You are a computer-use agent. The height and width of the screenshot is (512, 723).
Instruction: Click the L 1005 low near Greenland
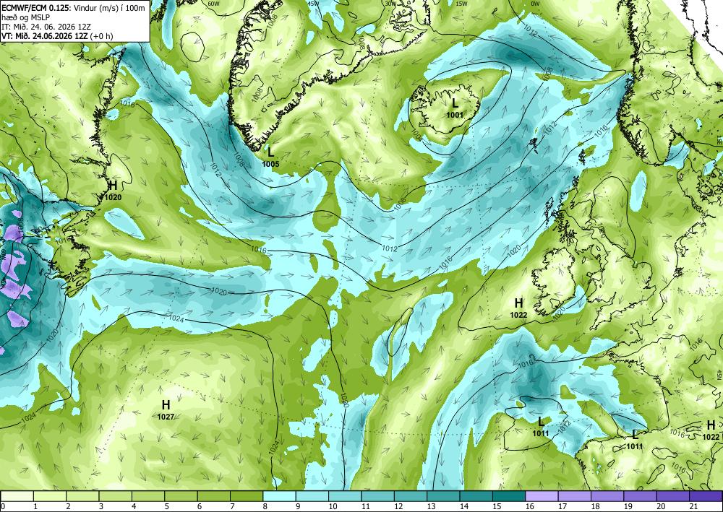click(270, 157)
